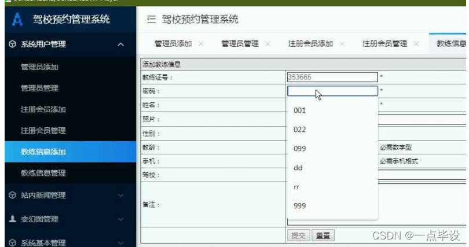469x247 pixels.
Task: Click the 教龄 field label
Action: point(151,148)
